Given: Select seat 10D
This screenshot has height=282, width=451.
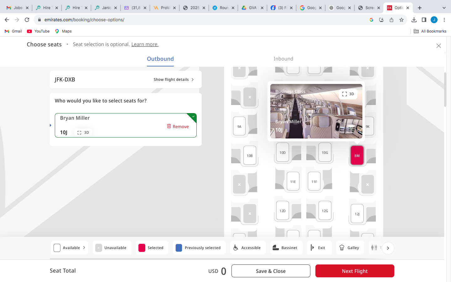Looking at the screenshot, I should (x=283, y=152).
